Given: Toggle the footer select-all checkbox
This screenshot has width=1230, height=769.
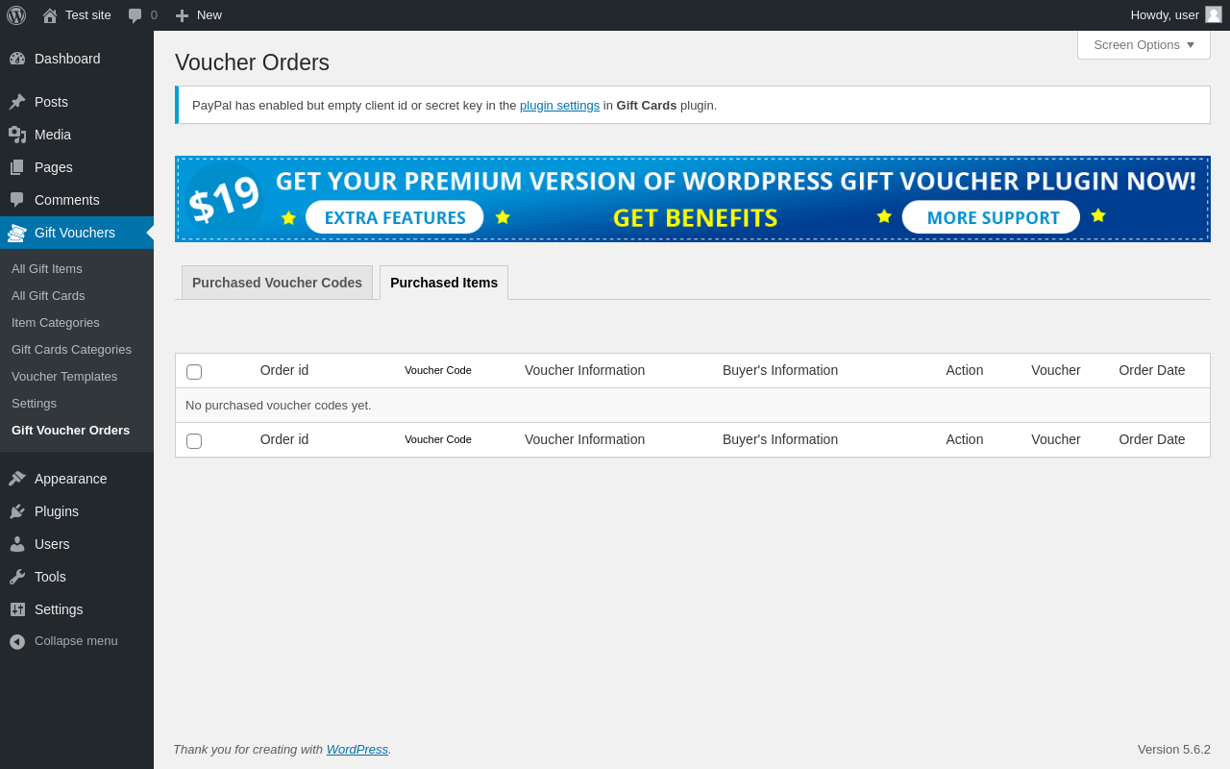Looking at the screenshot, I should point(194,441).
